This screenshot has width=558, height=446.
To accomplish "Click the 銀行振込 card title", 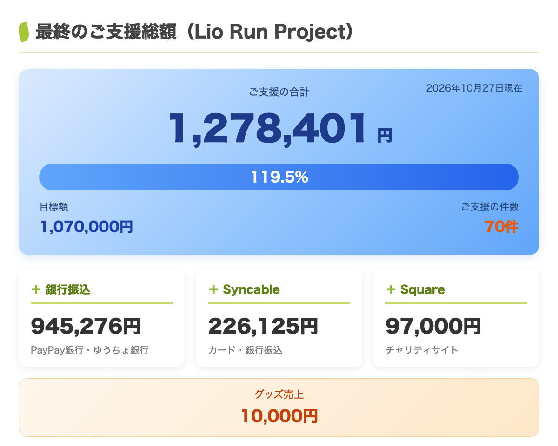I will click(68, 290).
